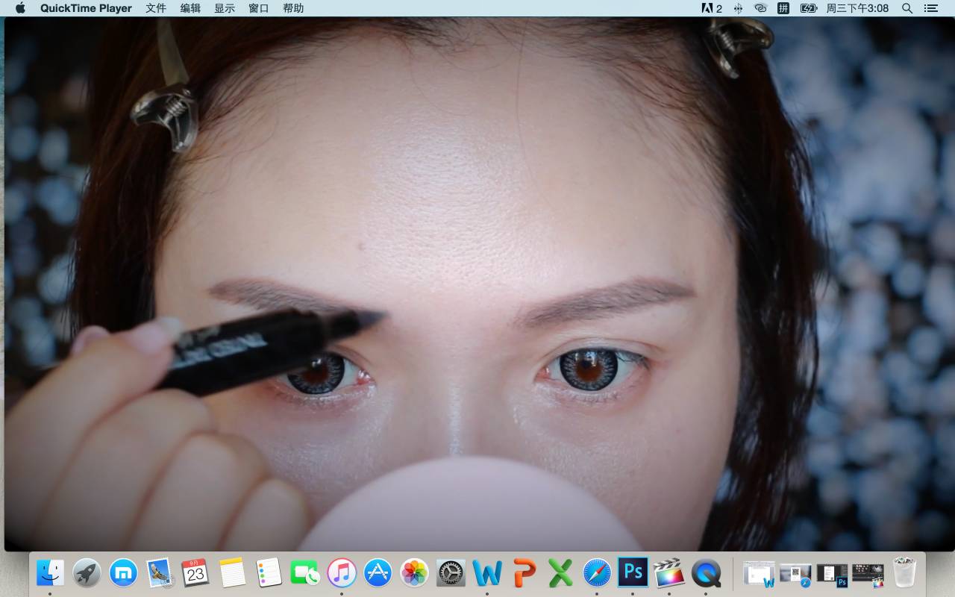This screenshot has height=597, width=955.
Task: Open the 显示 menu
Action: [225, 8]
